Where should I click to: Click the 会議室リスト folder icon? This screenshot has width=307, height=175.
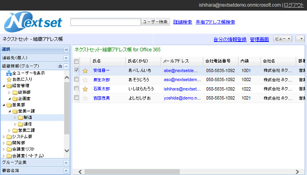[x=9, y=149]
